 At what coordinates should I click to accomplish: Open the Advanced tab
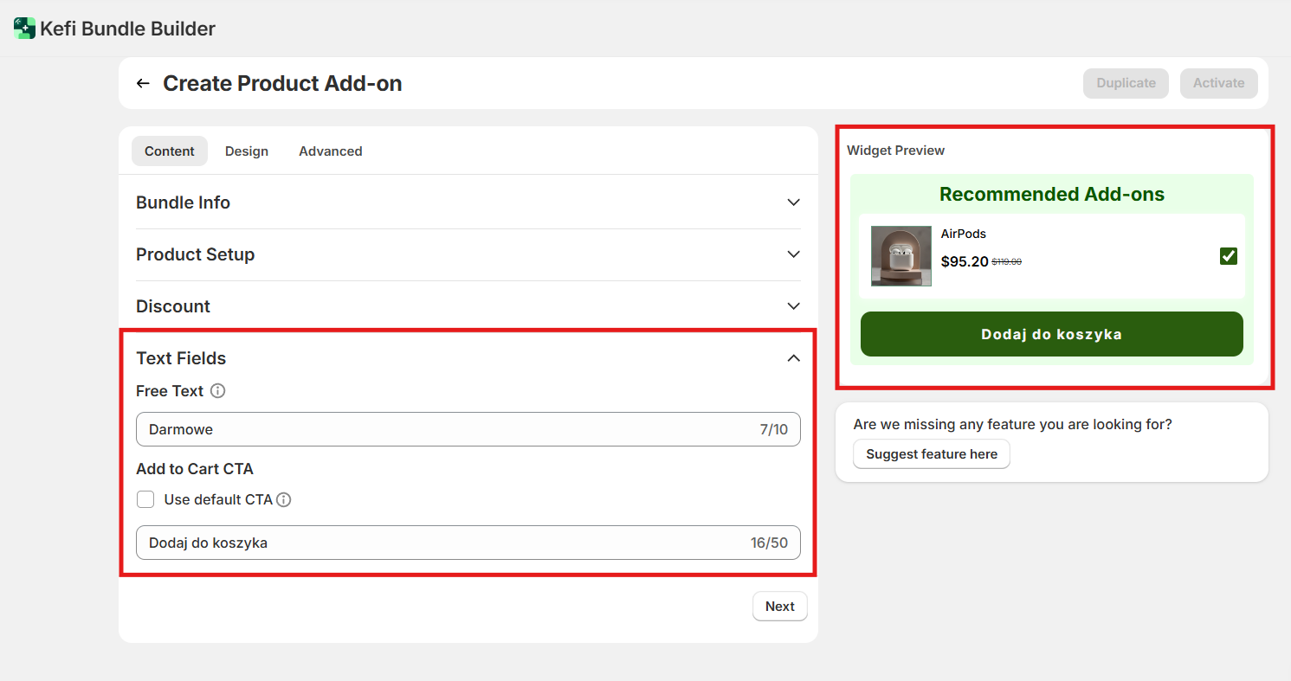pos(330,151)
